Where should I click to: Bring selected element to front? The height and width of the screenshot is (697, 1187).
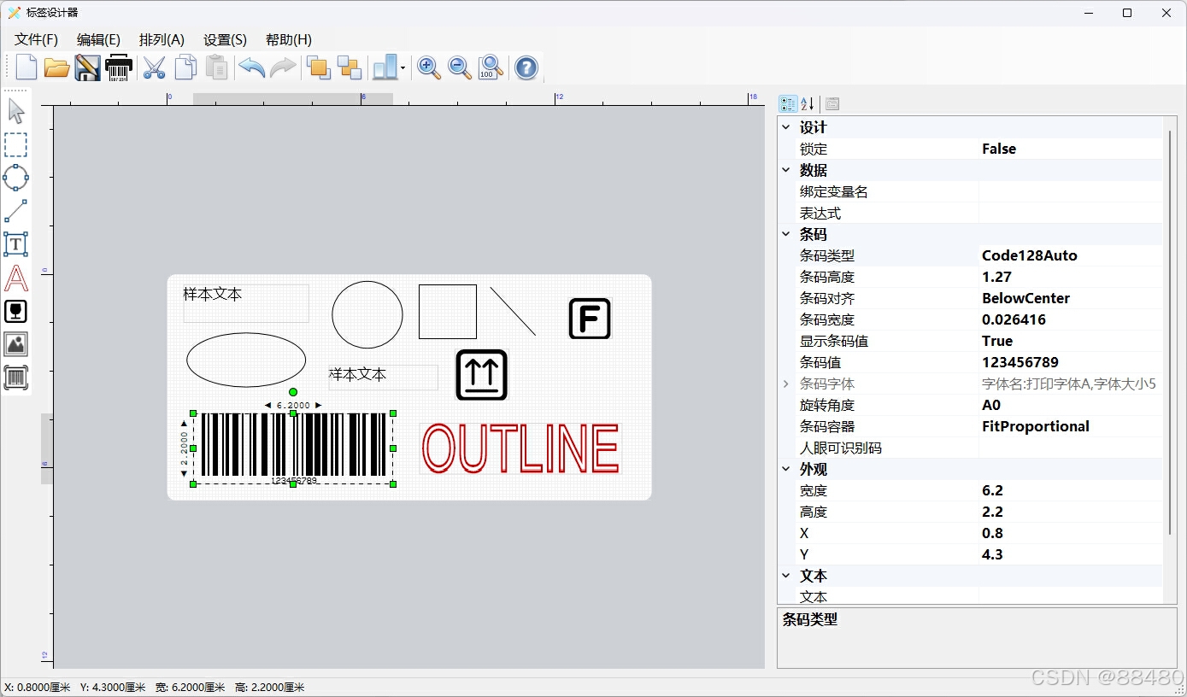point(319,67)
